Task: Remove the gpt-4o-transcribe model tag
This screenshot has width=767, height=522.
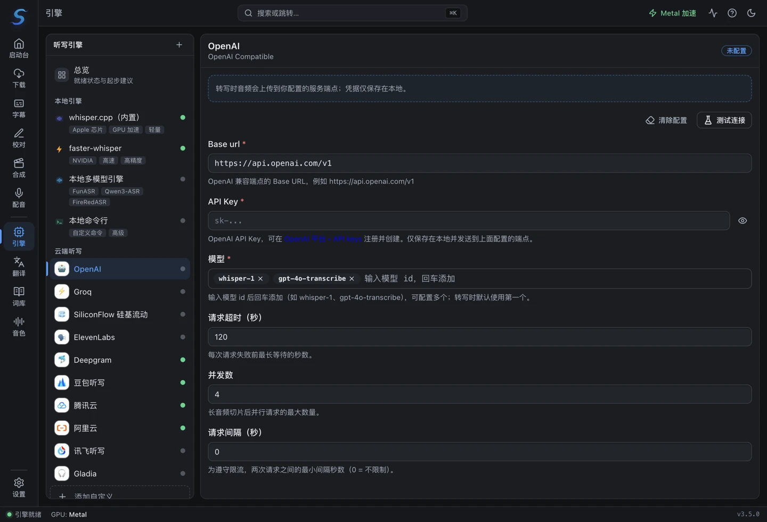Action: tap(352, 278)
